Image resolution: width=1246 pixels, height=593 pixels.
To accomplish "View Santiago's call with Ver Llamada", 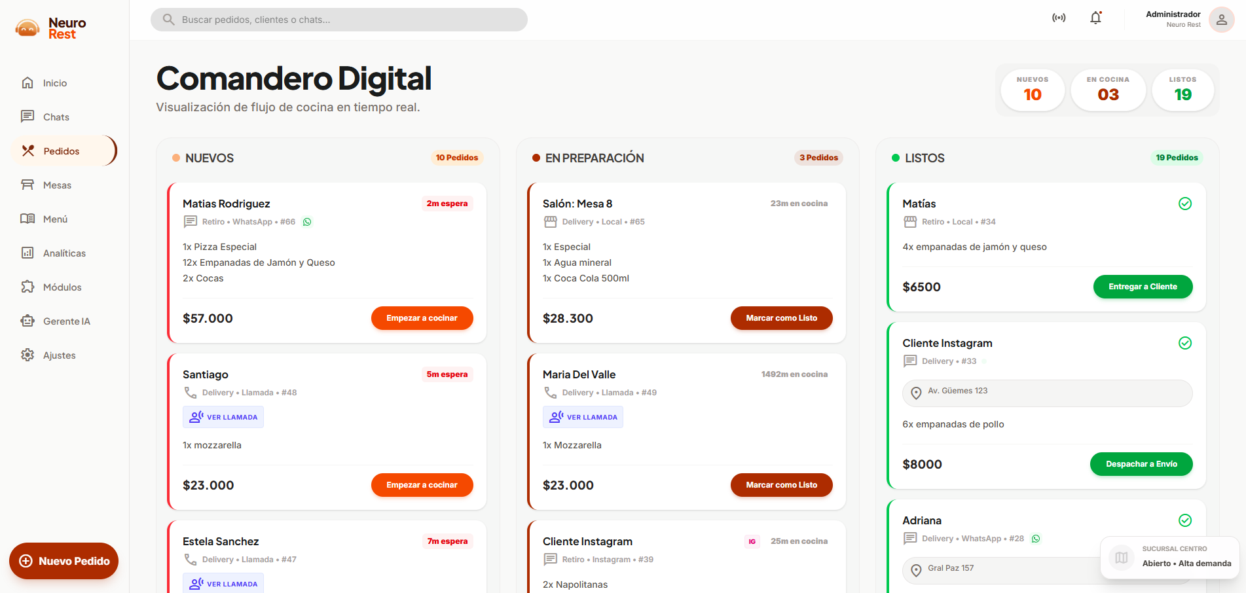I will coord(223,417).
